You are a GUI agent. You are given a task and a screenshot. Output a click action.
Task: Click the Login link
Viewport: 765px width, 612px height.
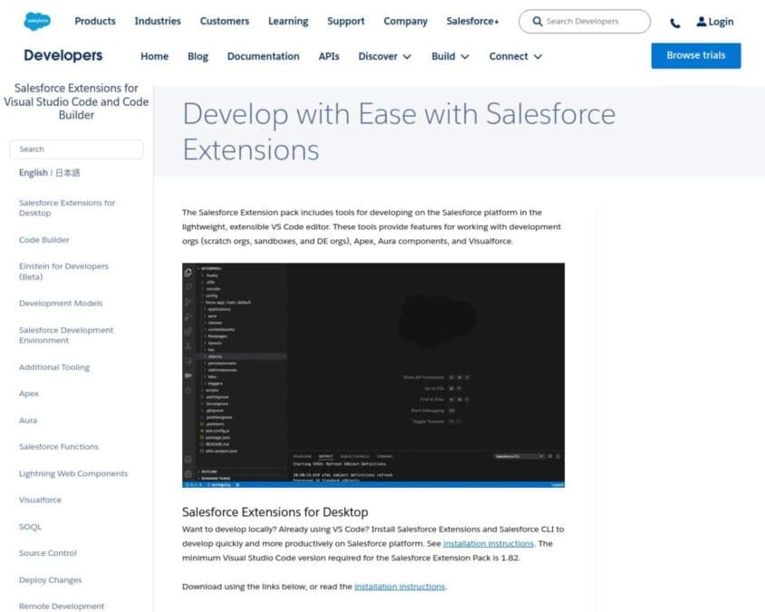pos(721,22)
